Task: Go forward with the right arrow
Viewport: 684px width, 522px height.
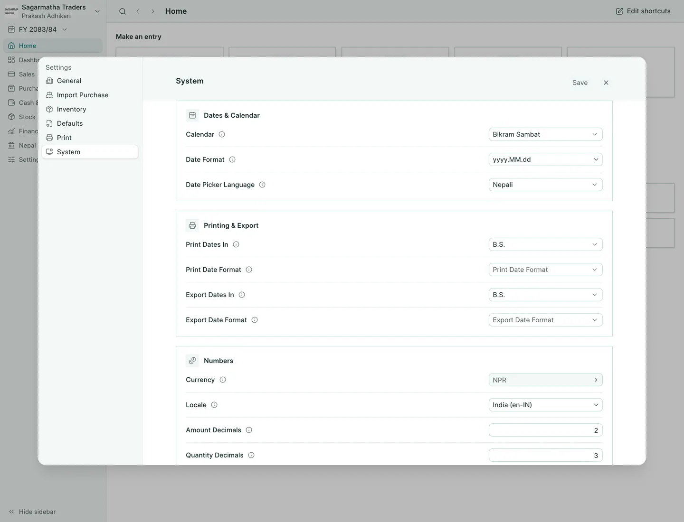Action: point(153,11)
